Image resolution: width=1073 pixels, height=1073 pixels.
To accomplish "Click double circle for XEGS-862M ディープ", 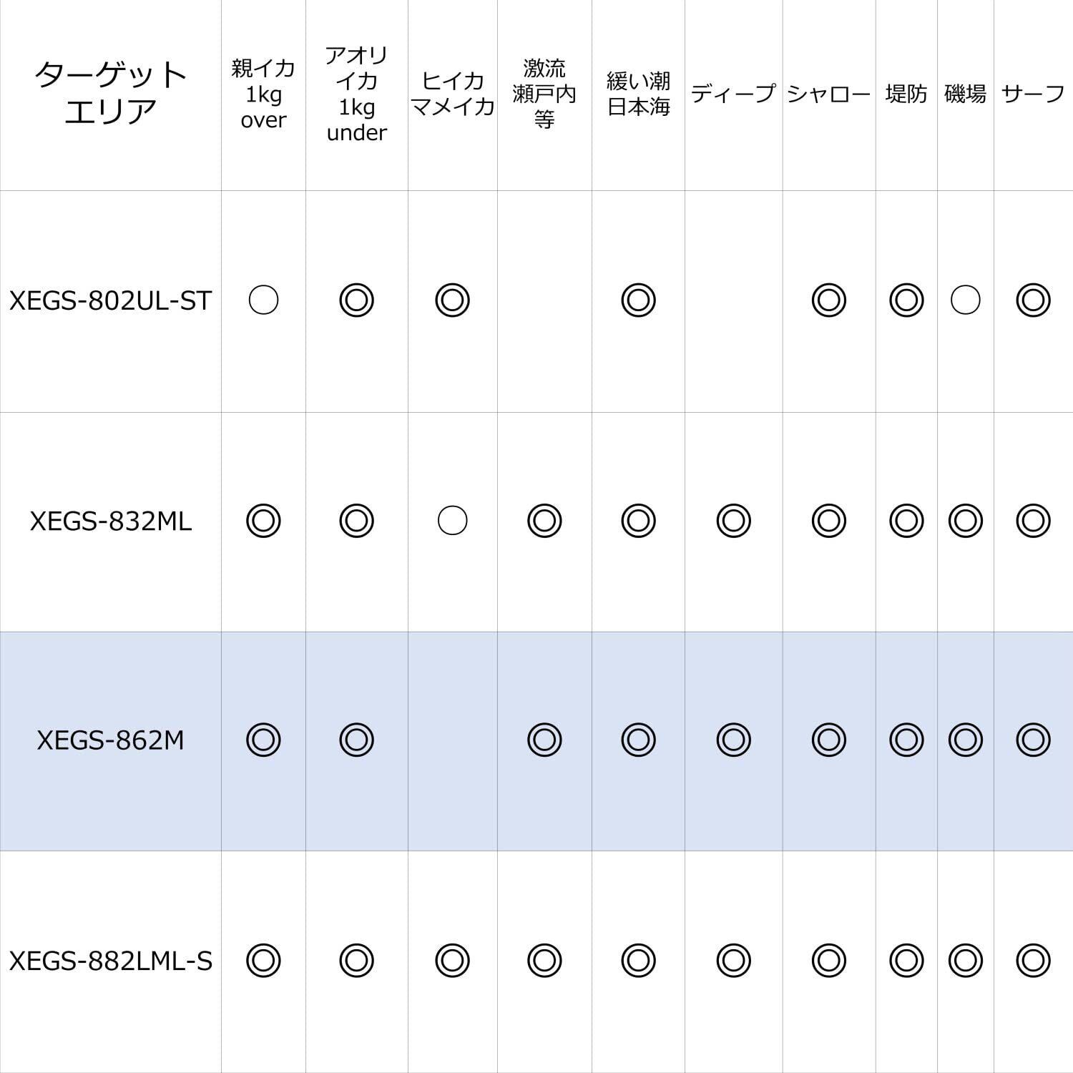I will (x=733, y=740).
